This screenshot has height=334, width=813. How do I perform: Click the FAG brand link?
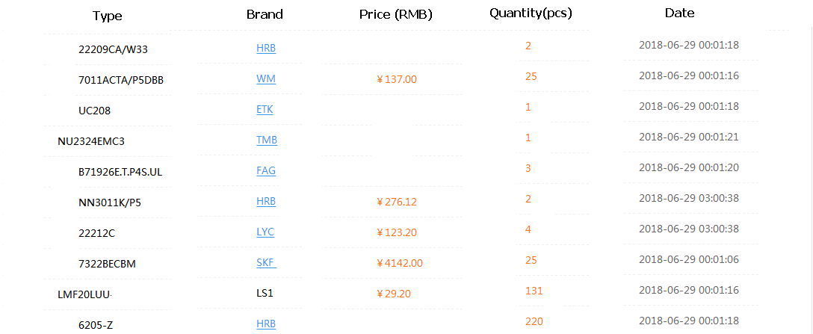point(265,170)
